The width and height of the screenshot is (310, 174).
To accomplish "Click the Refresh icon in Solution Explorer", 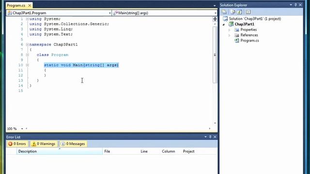I will click(240, 12).
